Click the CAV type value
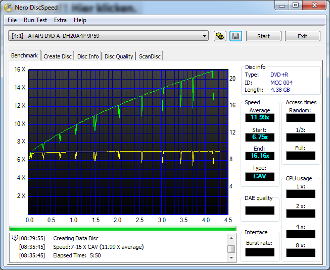 [x=260, y=176]
